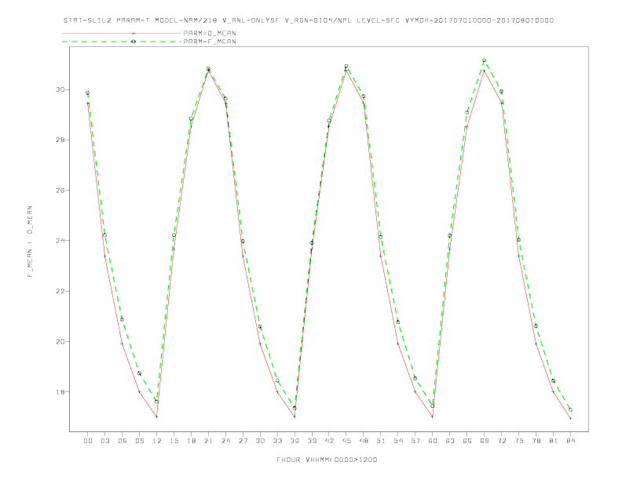622x480 pixels.
Task: Click x-axis tick label 36
Action: [x=295, y=441]
